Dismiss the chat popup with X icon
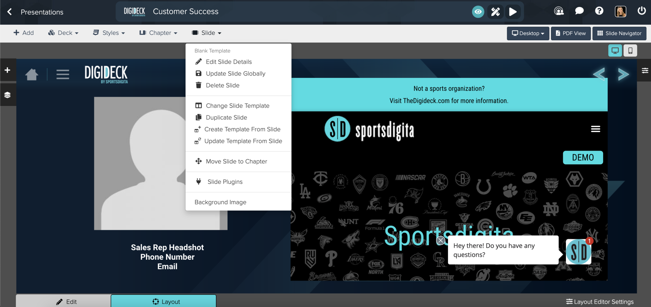The image size is (651, 307). (440, 241)
